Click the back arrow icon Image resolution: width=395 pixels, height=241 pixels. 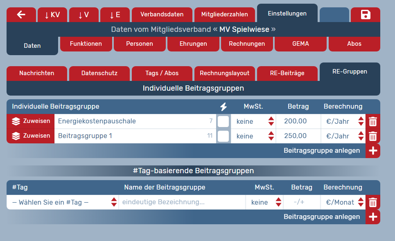point(21,15)
